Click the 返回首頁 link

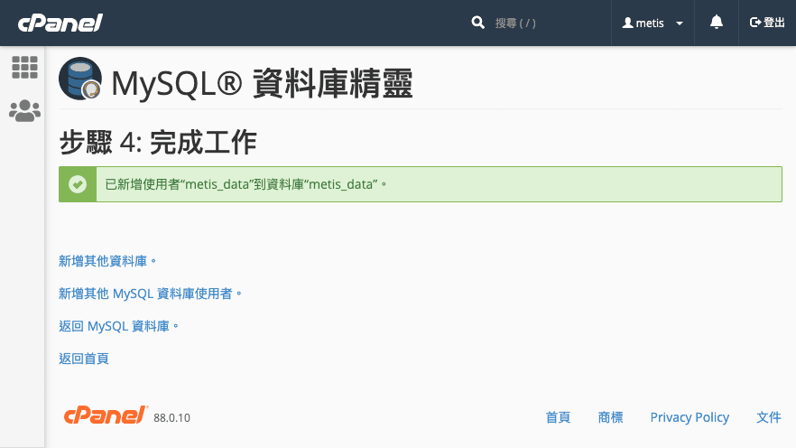tap(84, 359)
